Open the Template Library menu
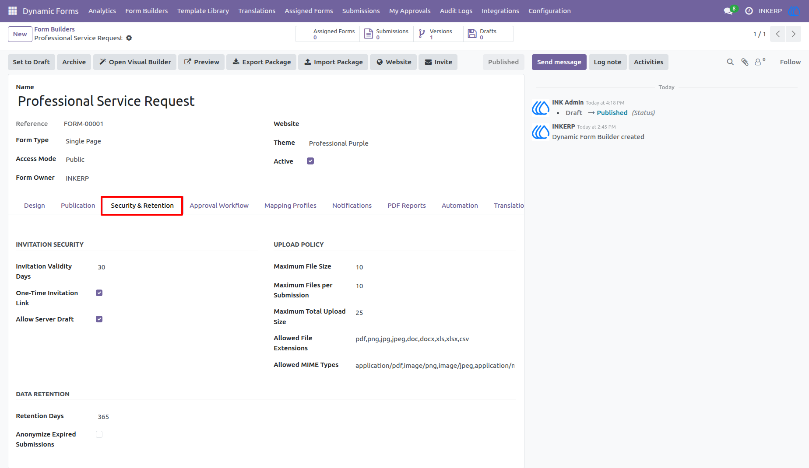Image resolution: width=809 pixels, height=468 pixels. click(x=203, y=11)
